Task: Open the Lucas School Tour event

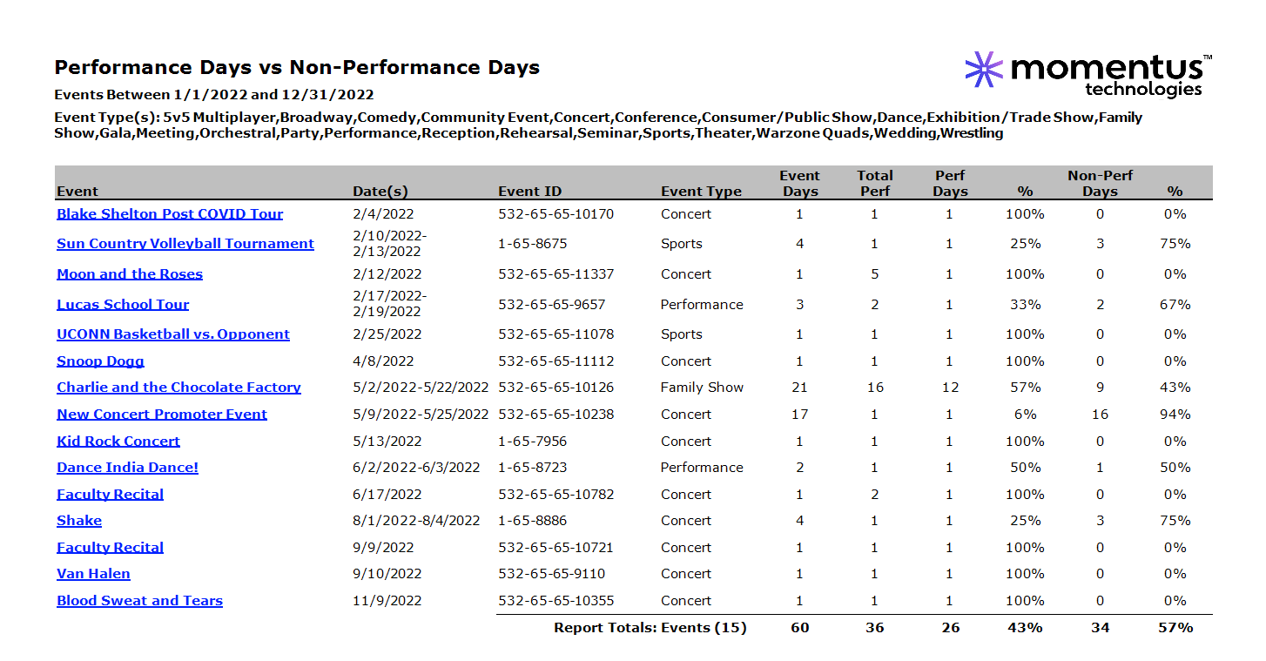Action: 122,304
